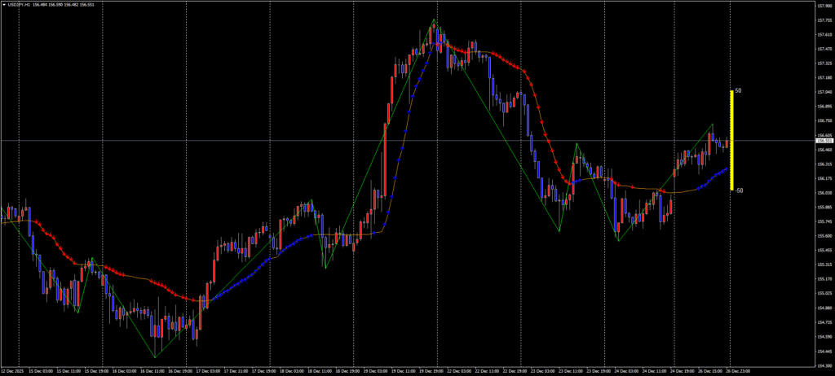Select the yellow vertical range bar

click(731, 140)
